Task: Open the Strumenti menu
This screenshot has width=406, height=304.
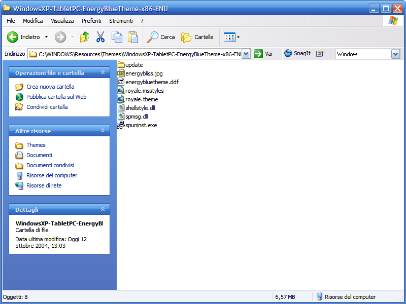Action: coord(121,21)
